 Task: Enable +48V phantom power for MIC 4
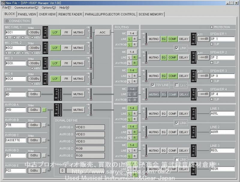click(32, 84)
